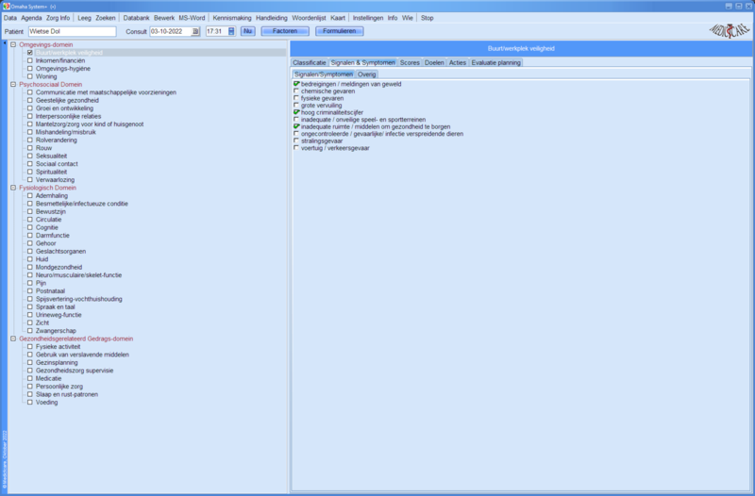Uncheck 'hoog criminaliteitscijfer' symptom
Screen dimensions: 755x496
pos(296,112)
